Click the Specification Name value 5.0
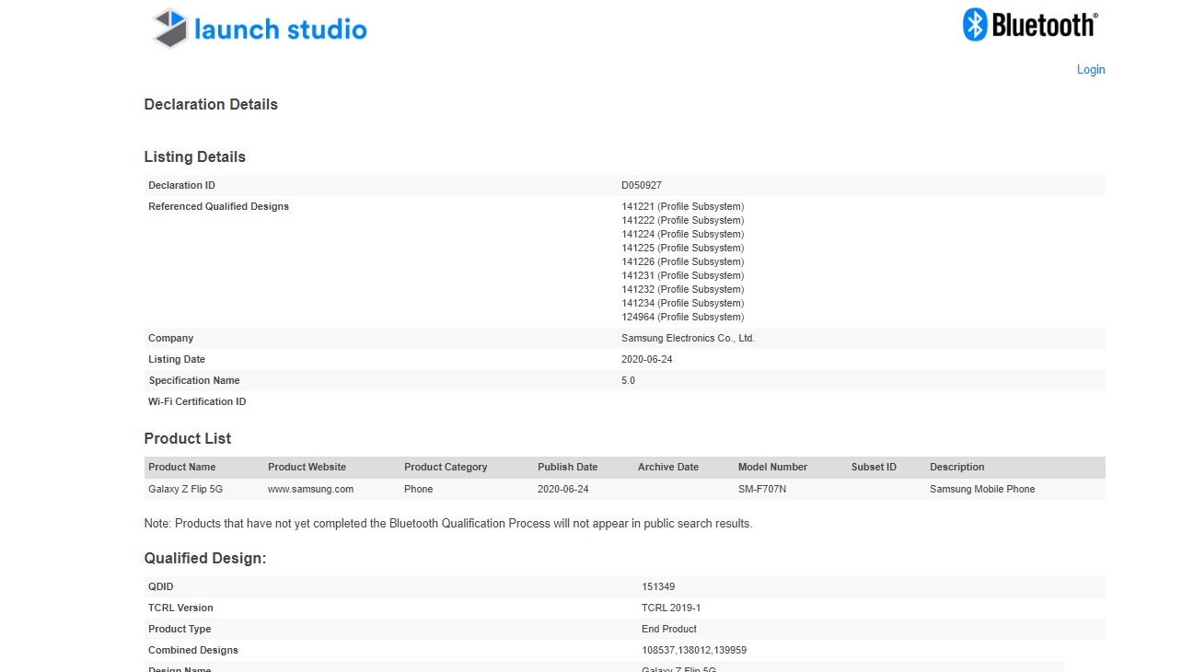The image size is (1182, 672). coord(628,381)
